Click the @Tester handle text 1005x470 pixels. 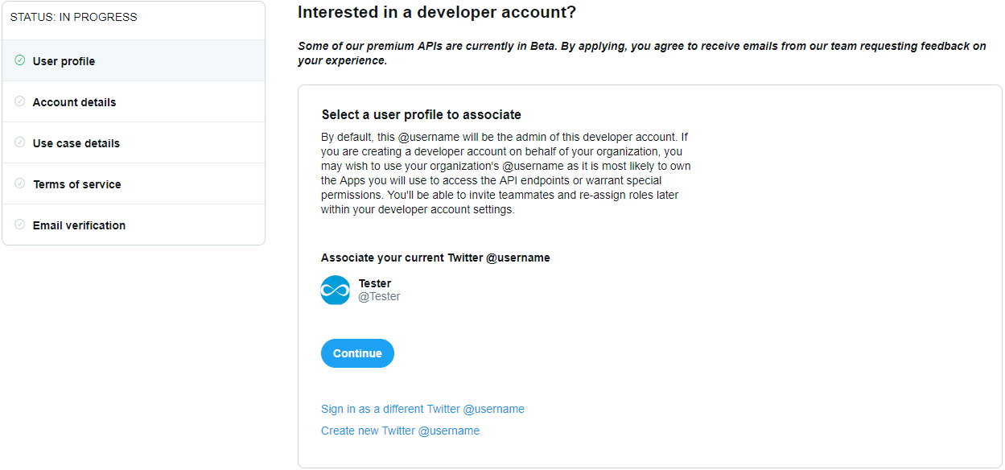pos(379,296)
